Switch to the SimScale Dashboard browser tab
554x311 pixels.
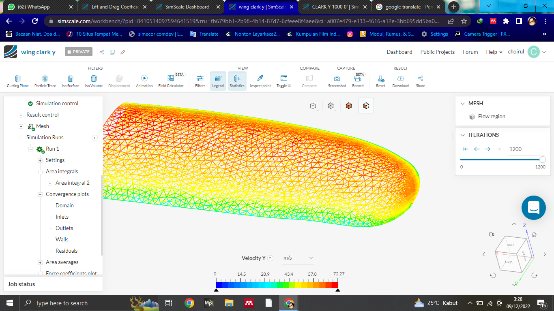pos(187,7)
